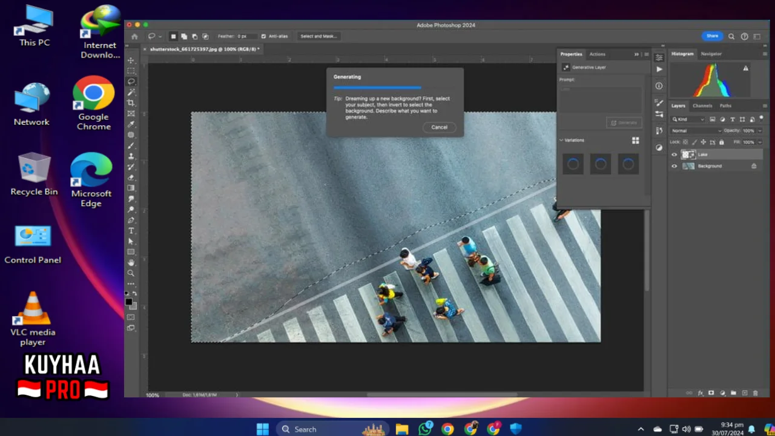Image resolution: width=775 pixels, height=436 pixels.
Task: Click the Feather value input field
Action: point(246,36)
